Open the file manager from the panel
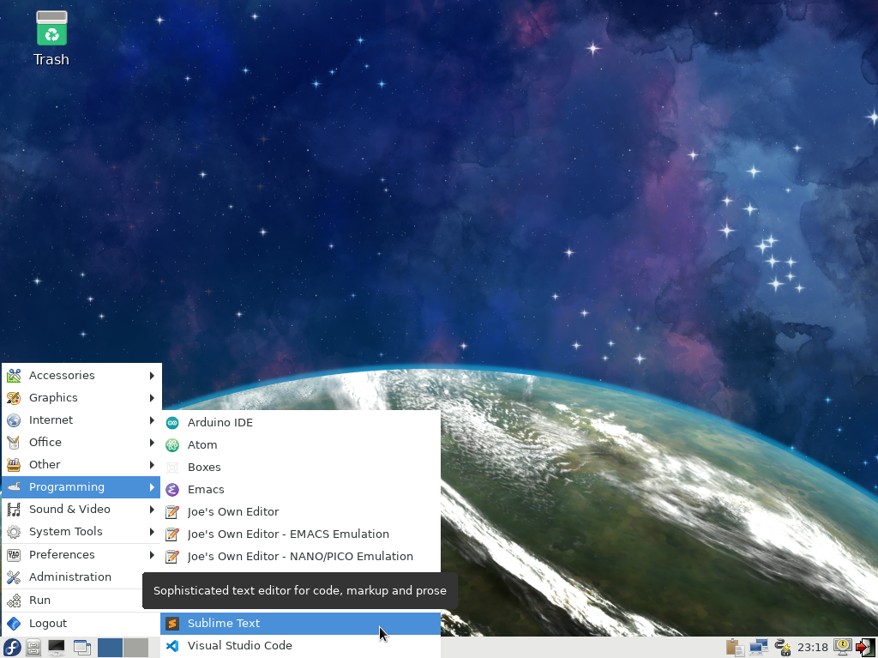 pyautogui.click(x=33, y=648)
